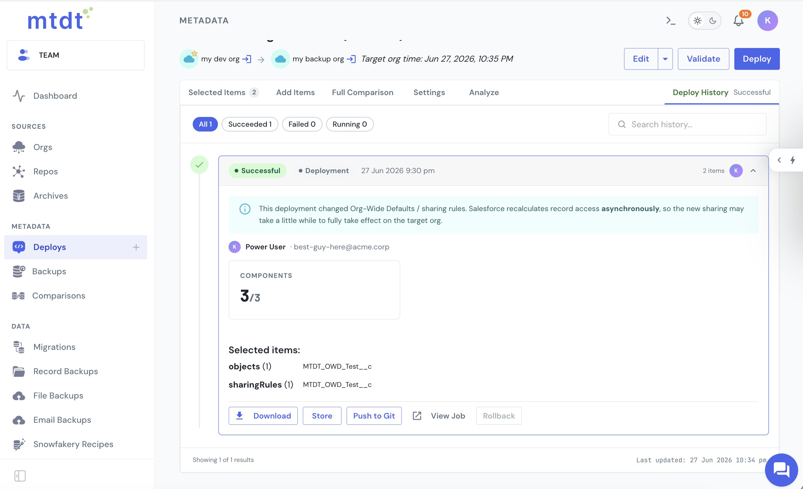803x489 pixels.
Task: Switch to Add Items tab
Action: click(295, 92)
